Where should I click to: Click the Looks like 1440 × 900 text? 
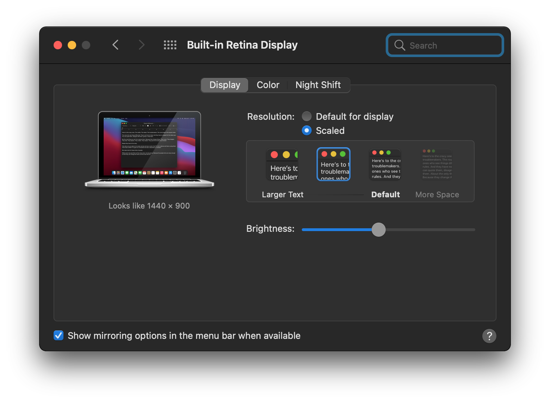tap(149, 206)
